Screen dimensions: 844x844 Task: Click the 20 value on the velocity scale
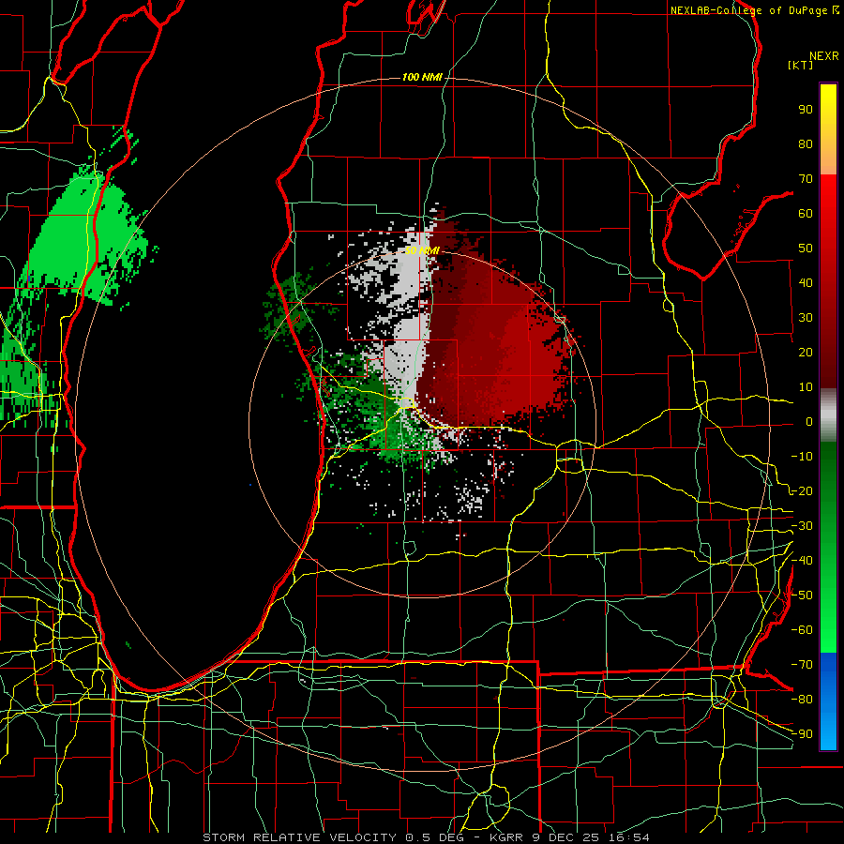click(806, 353)
